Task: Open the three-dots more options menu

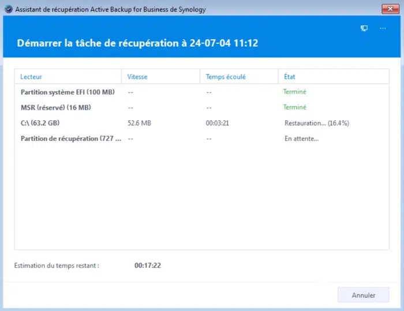Action: click(383, 28)
